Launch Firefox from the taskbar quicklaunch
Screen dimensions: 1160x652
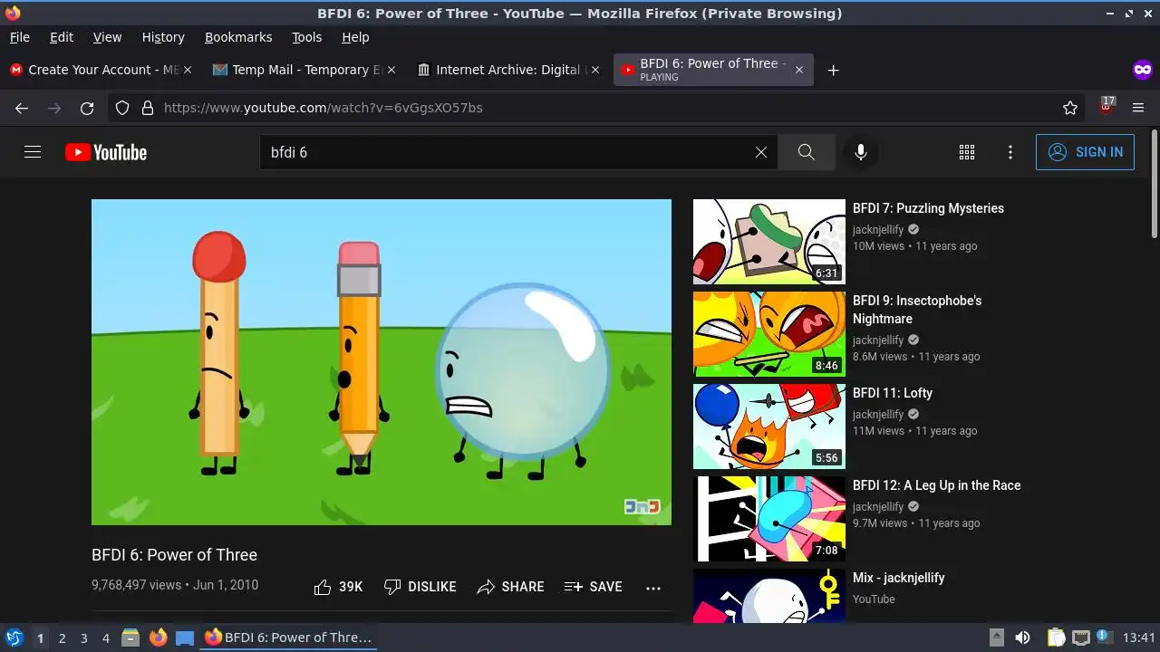[x=158, y=638]
